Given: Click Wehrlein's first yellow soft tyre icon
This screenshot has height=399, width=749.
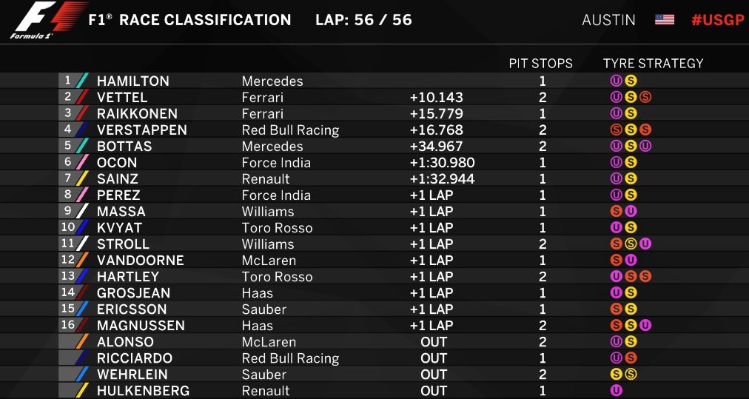Looking at the screenshot, I should click(616, 375).
